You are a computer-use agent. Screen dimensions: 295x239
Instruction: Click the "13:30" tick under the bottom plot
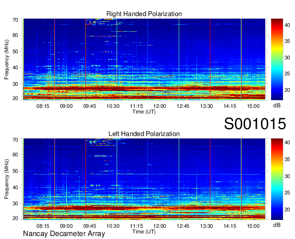pos(206,226)
